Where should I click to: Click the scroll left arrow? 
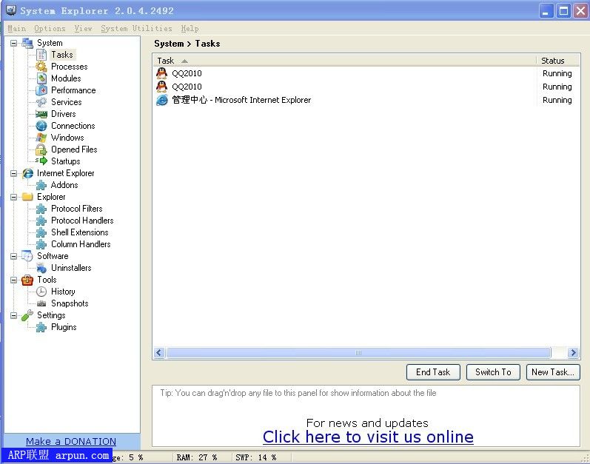point(158,353)
